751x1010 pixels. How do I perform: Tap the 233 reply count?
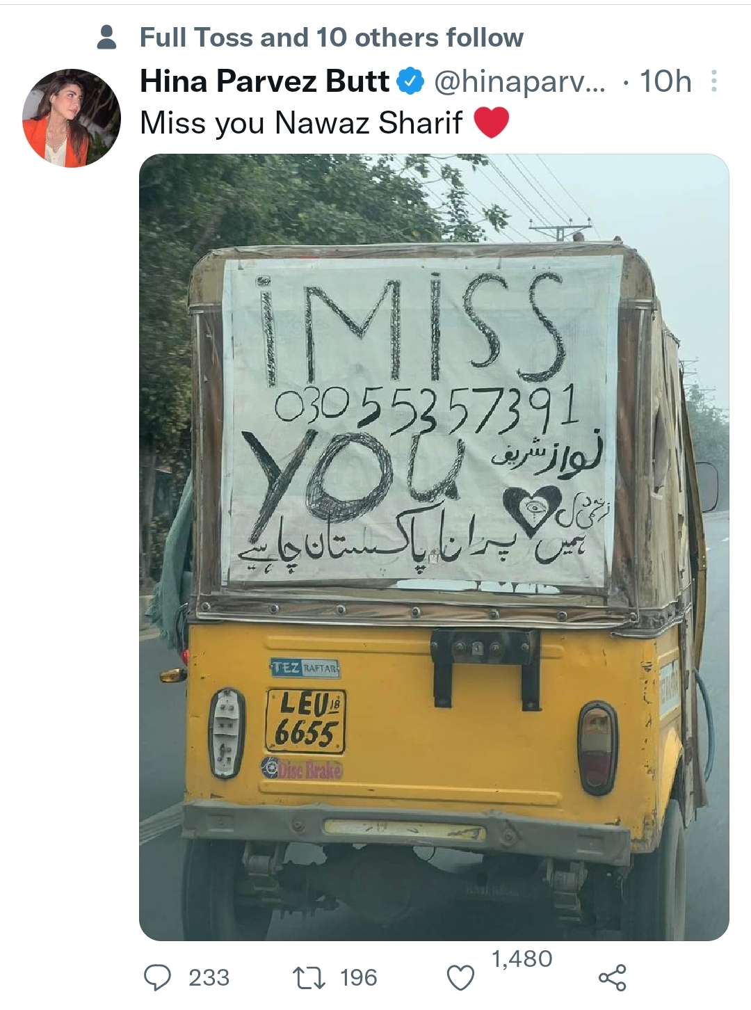209,978
